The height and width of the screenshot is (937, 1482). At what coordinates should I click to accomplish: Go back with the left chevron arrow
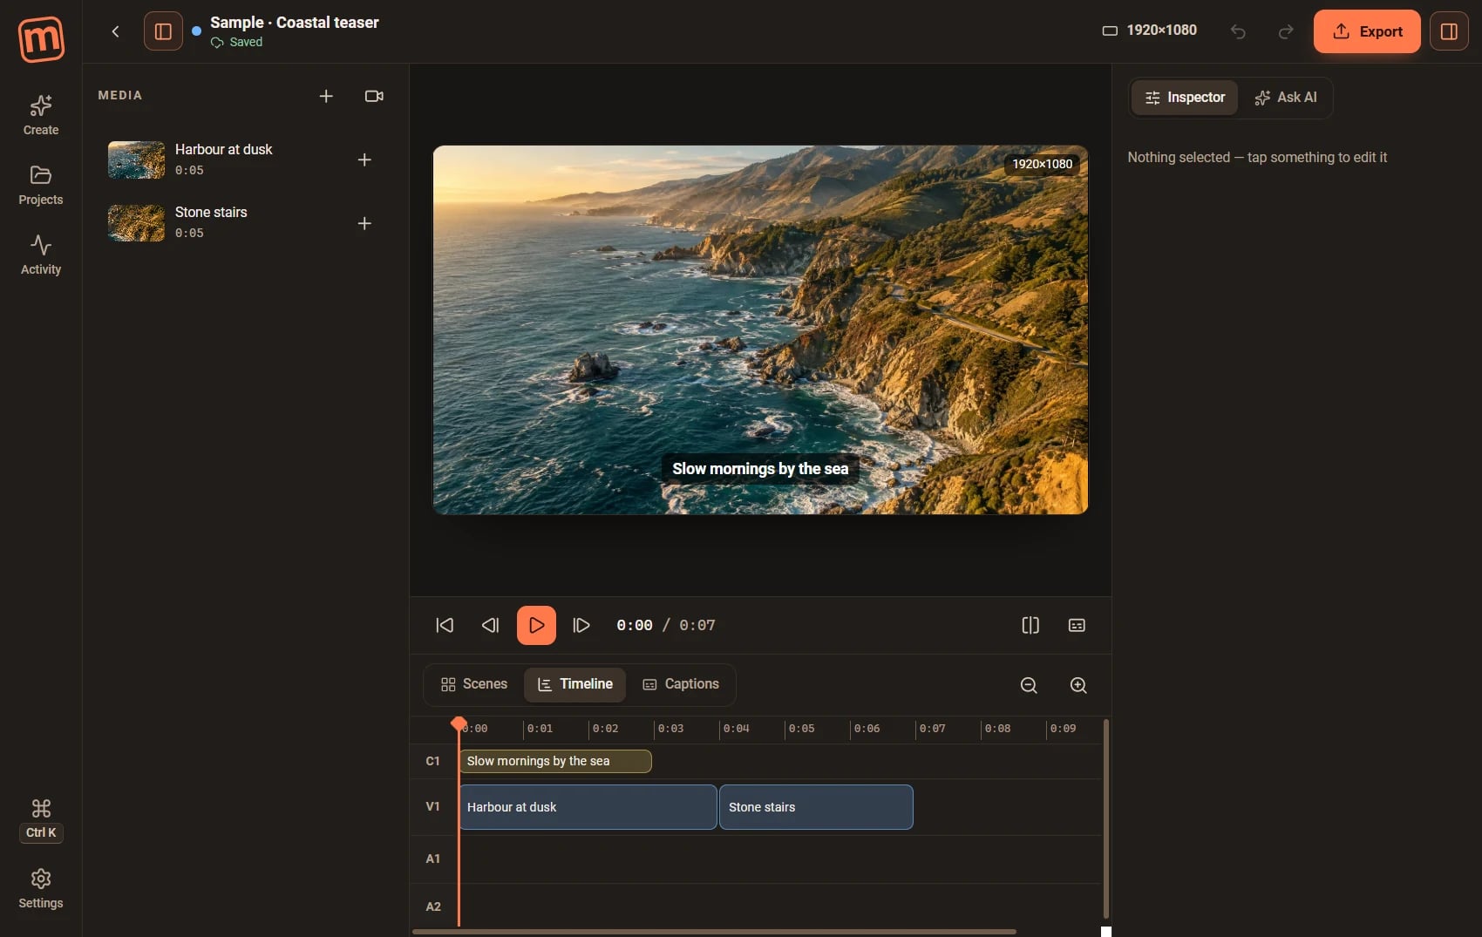pos(115,31)
